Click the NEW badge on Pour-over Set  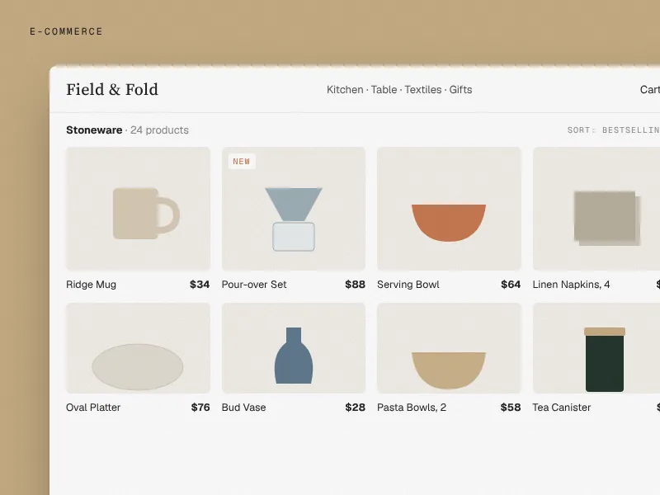tap(242, 161)
